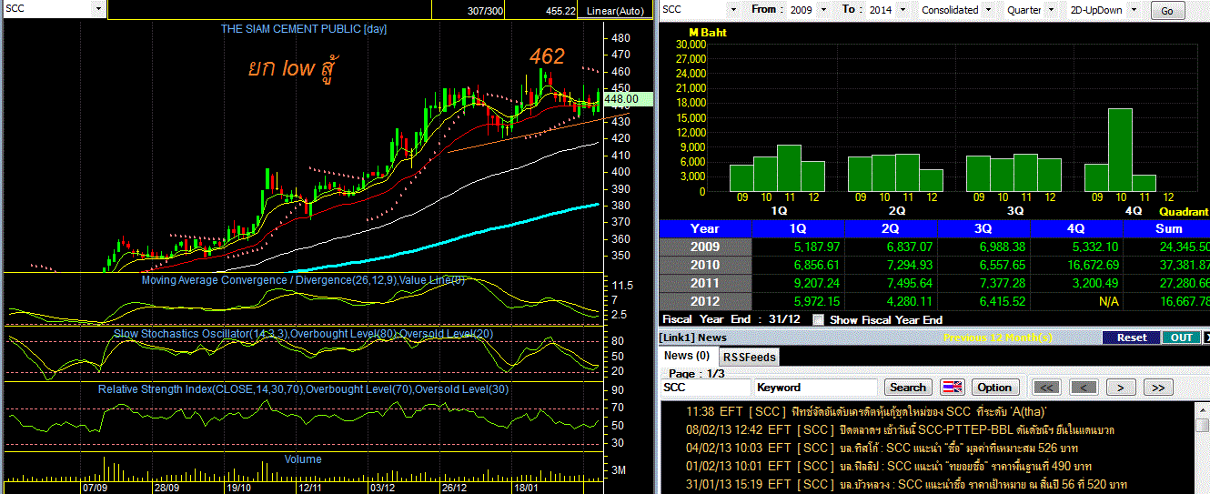Select the 2012 row label
Image resolution: width=1210 pixels, height=494 pixels.
point(705,302)
